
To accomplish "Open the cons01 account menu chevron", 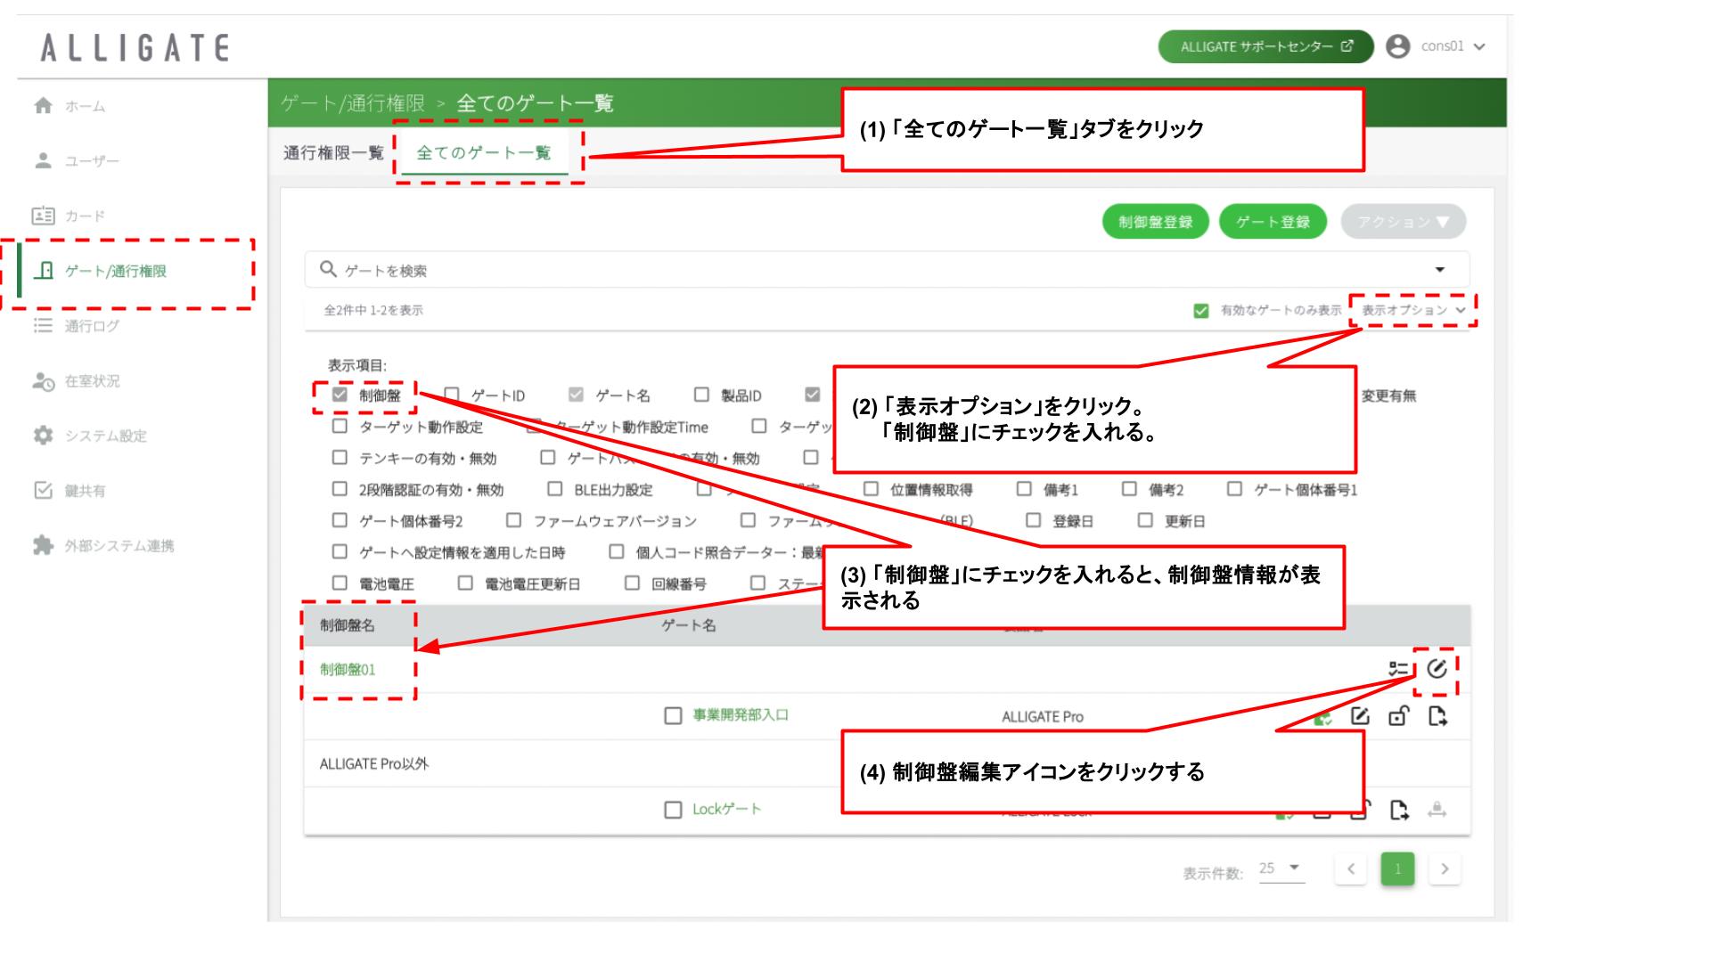I will 1479,47.
